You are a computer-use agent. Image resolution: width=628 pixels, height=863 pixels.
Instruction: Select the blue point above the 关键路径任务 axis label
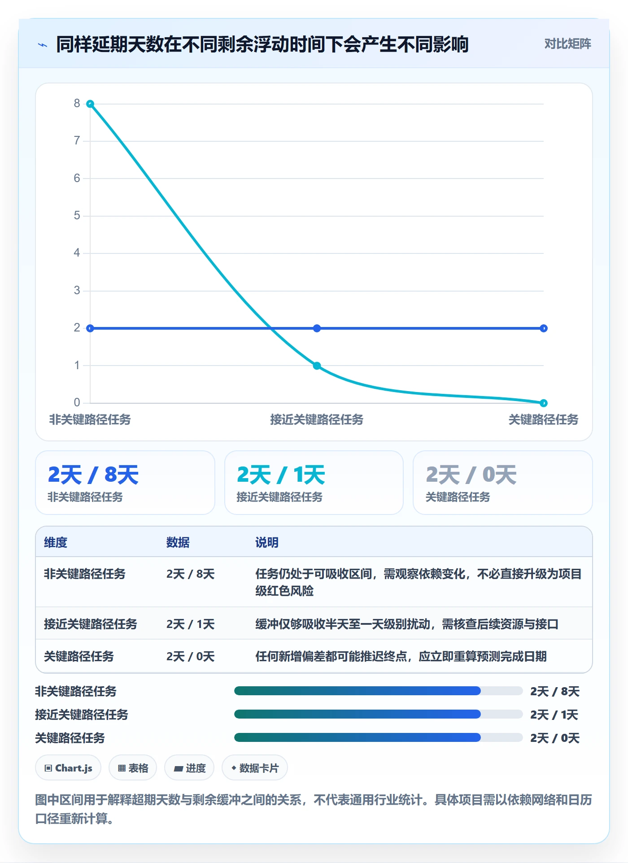coord(543,328)
